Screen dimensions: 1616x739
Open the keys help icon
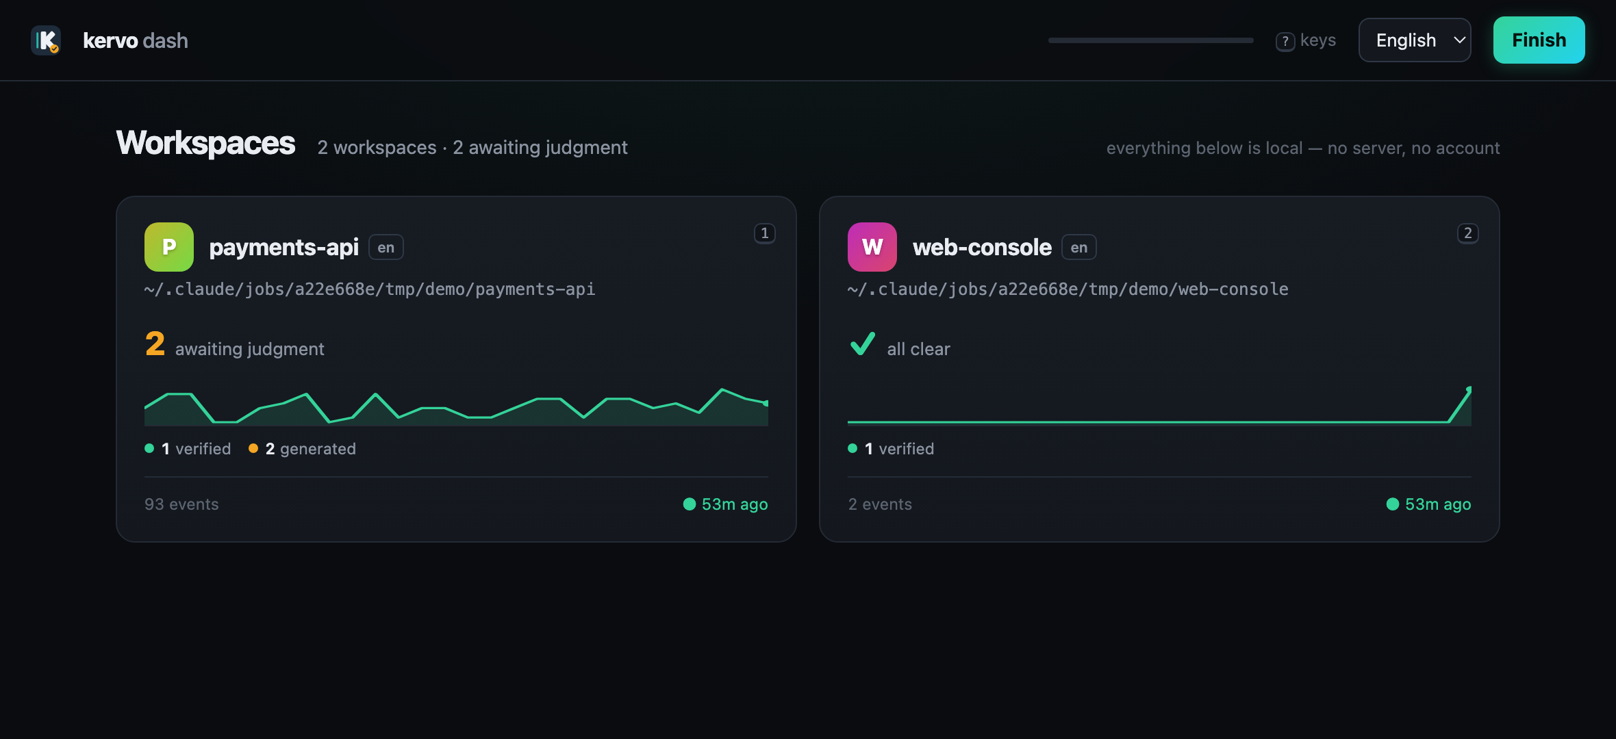pos(1285,41)
